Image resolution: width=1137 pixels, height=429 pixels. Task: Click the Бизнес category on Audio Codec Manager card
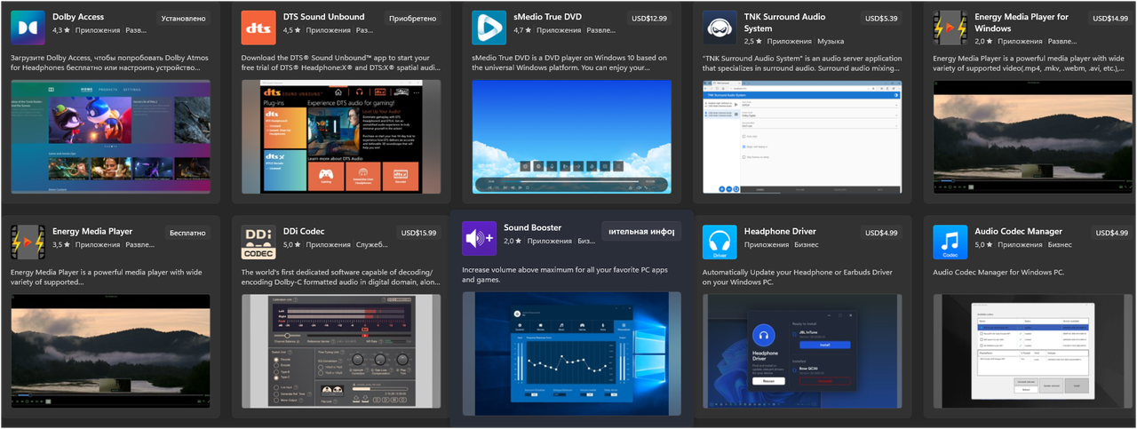pyautogui.click(x=1060, y=244)
